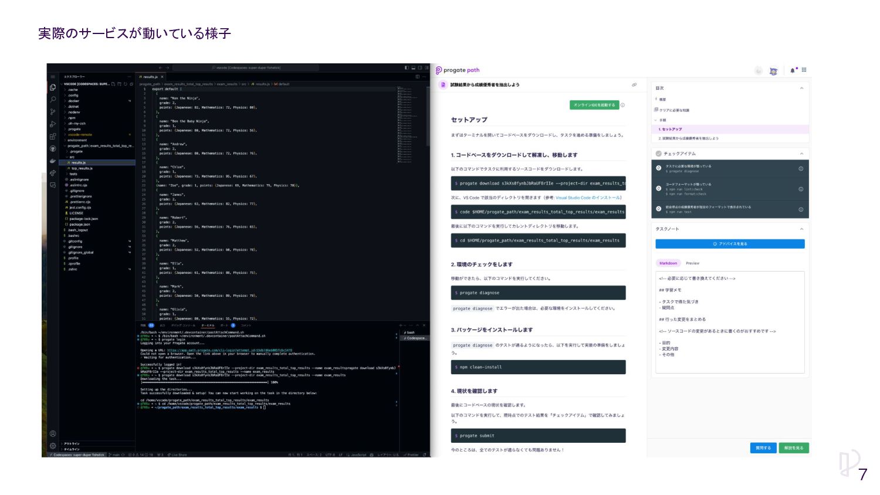Click アドバイスを見る button
The height and width of the screenshot is (495, 880).
coord(730,244)
